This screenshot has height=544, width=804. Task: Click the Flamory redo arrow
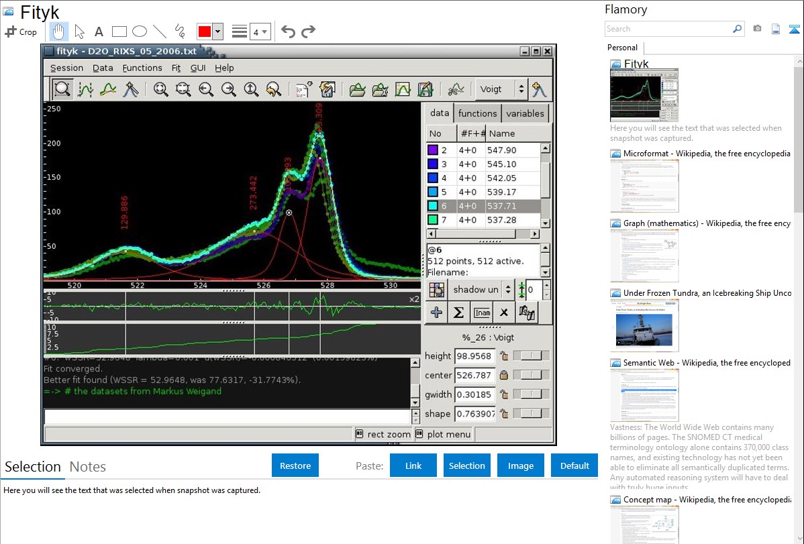click(308, 32)
